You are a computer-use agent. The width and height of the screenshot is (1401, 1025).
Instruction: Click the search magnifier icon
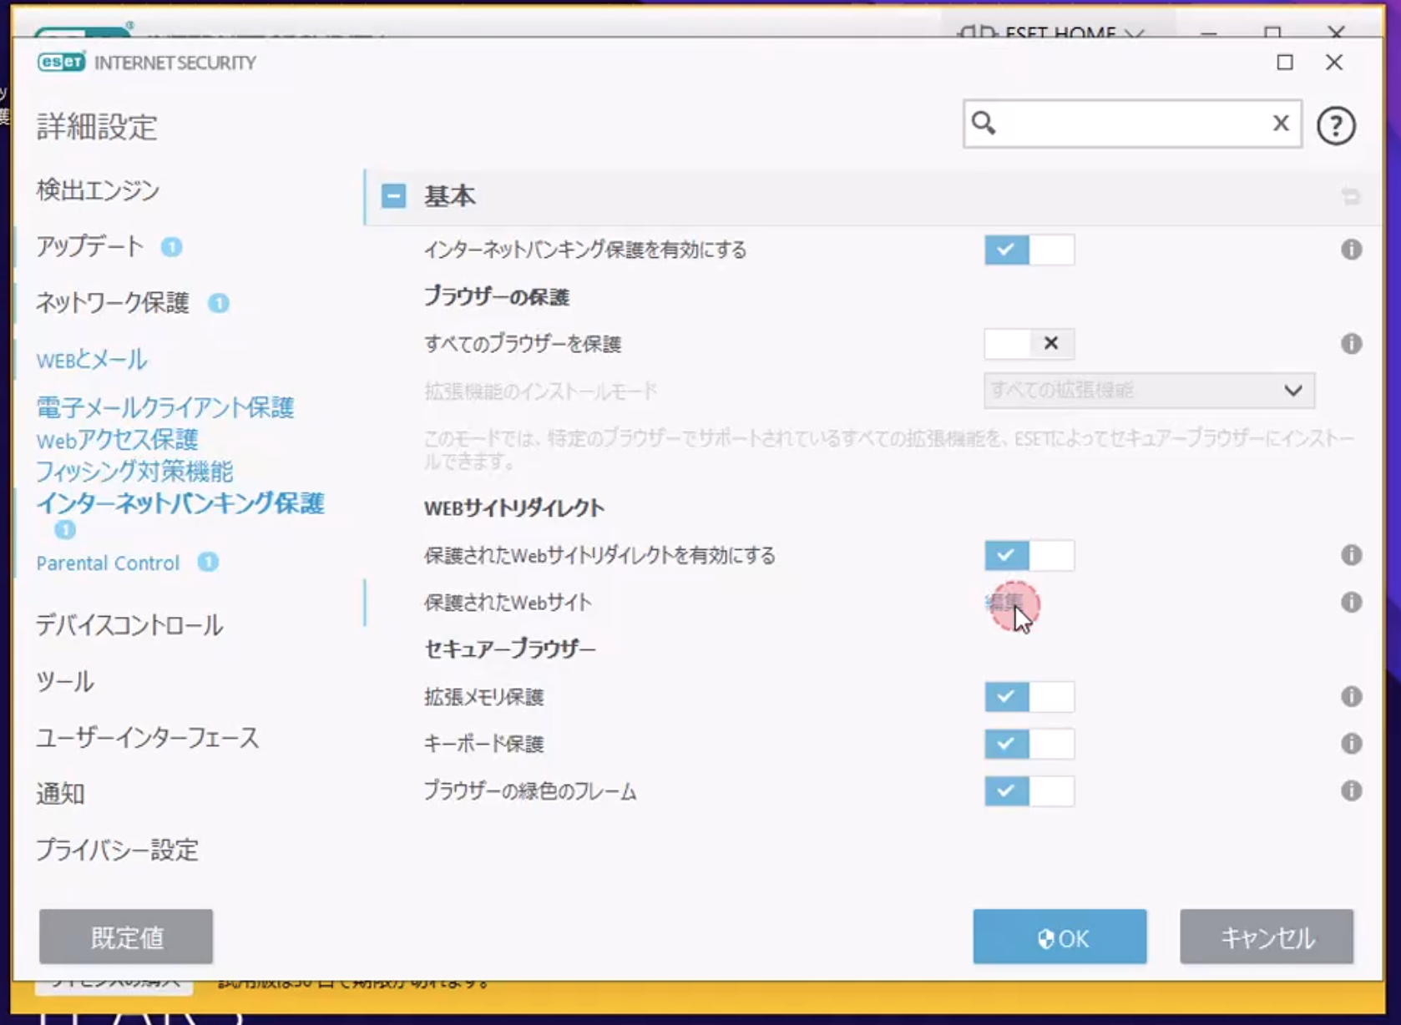click(x=984, y=124)
